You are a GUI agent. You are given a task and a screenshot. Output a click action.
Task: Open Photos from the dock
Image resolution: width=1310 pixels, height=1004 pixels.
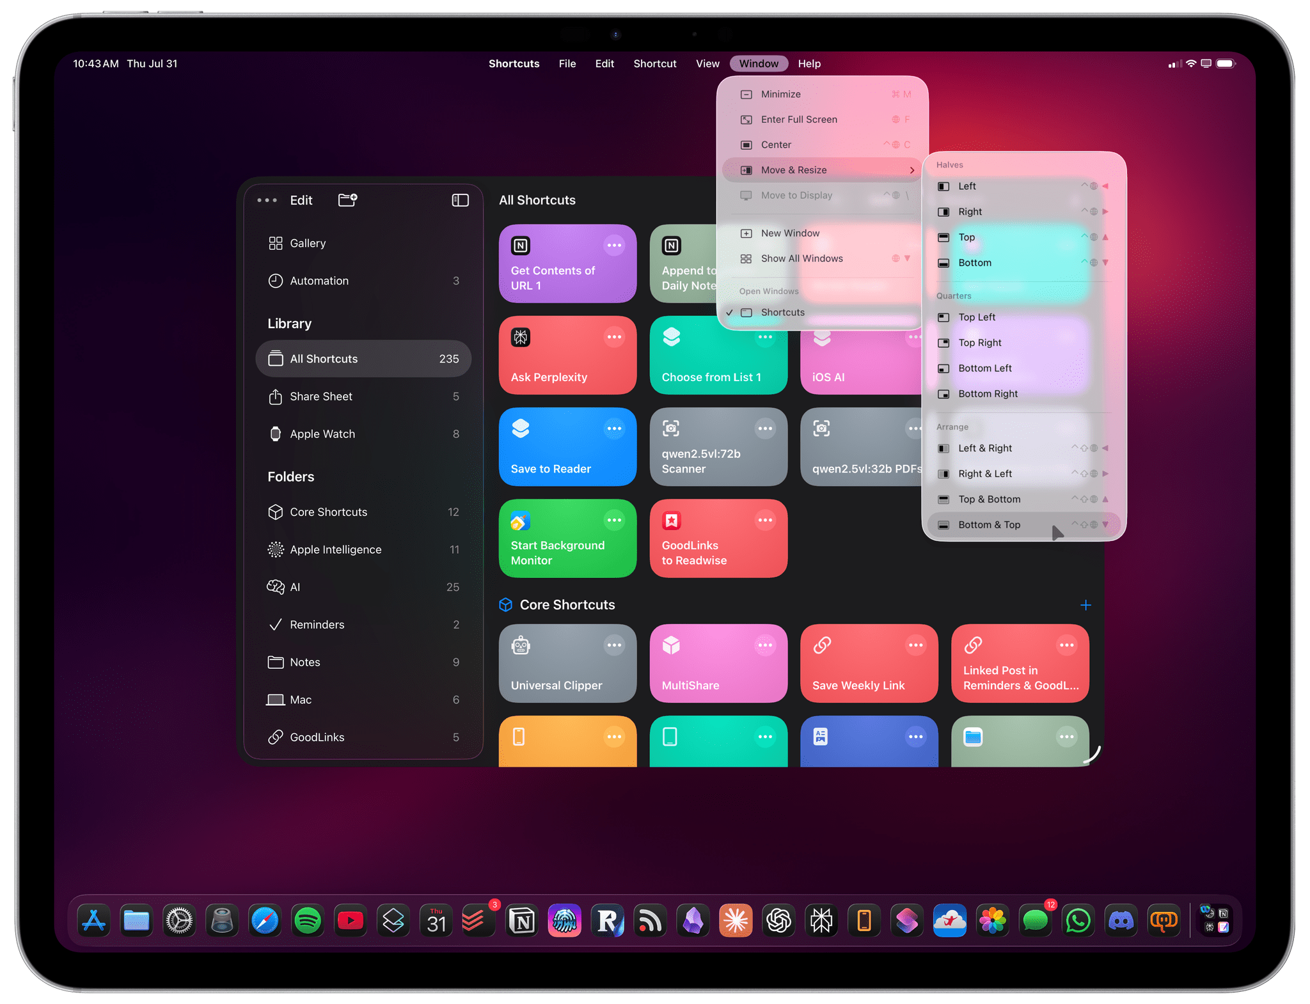[993, 922]
